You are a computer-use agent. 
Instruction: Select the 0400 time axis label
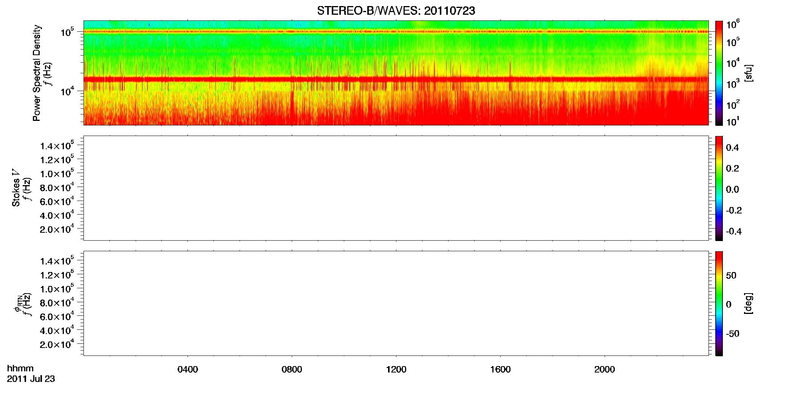(x=188, y=369)
